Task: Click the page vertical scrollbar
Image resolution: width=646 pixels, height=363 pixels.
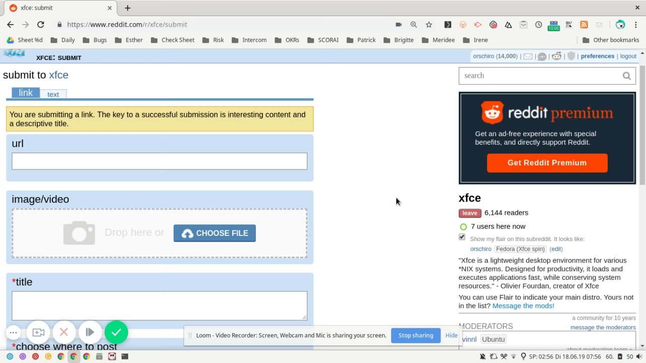Action: pos(642,125)
